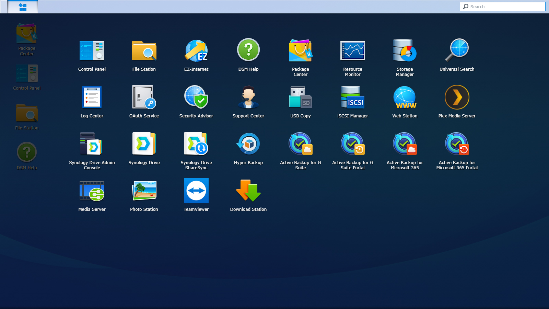549x309 pixels.
Task: Open TeamViewer
Action: click(x=196, y=195)
